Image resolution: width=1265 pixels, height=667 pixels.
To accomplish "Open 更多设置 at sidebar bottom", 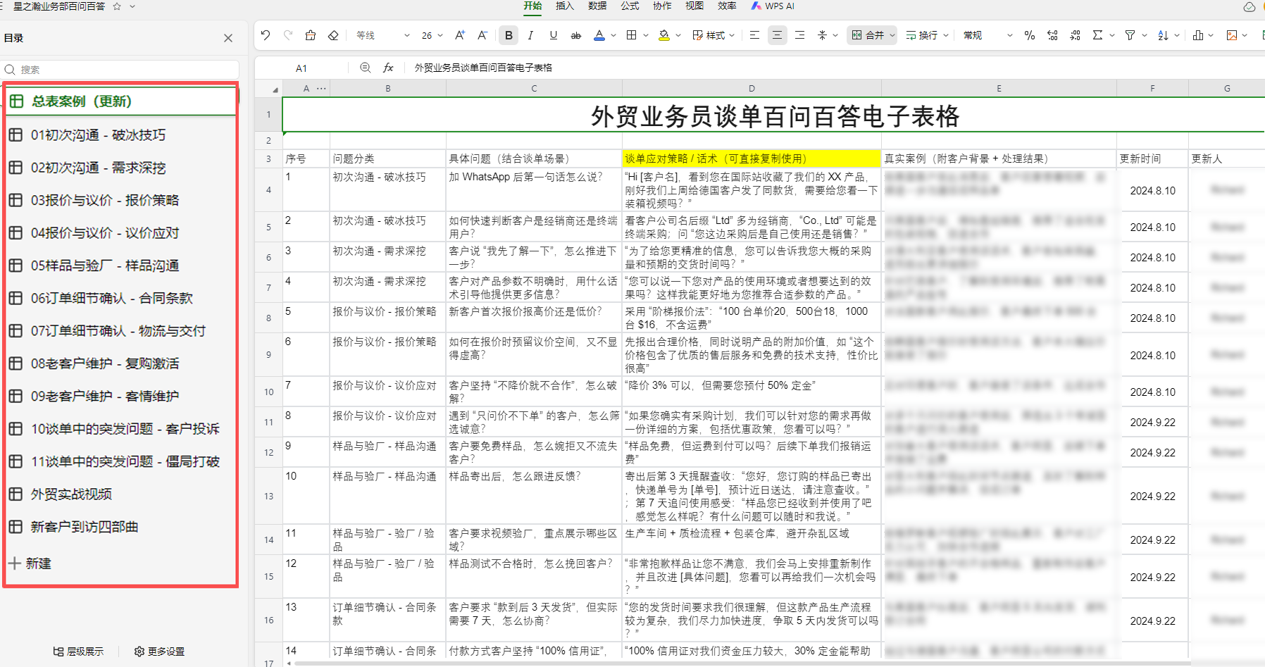I will (159, 651).
